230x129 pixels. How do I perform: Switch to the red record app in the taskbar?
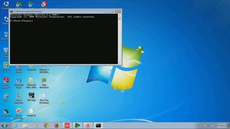[88, 125]
